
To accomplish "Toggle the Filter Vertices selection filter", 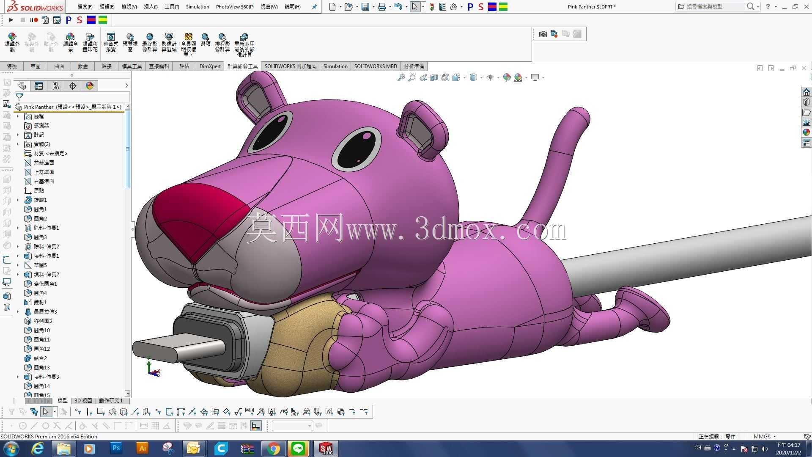I will coord(78,412).
